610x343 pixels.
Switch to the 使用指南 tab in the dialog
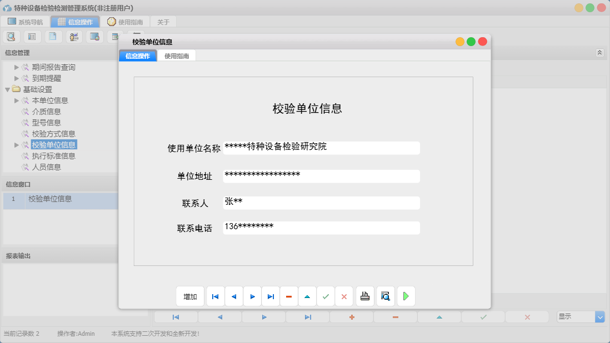coord(178,56)
